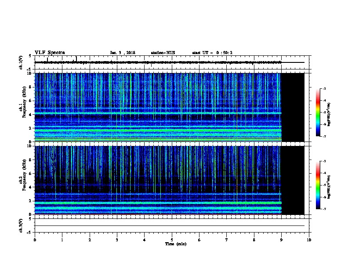
Task: Click the flat ch.3 voltage trace line
Action: [x=170, y=226]
